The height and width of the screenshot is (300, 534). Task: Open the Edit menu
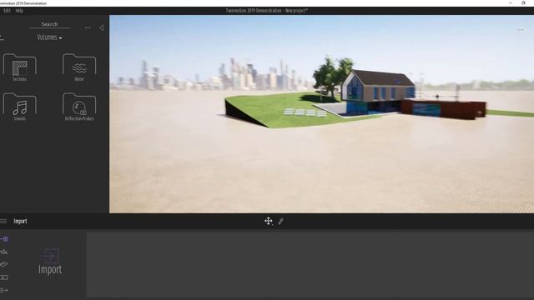[x=7, y=11]
